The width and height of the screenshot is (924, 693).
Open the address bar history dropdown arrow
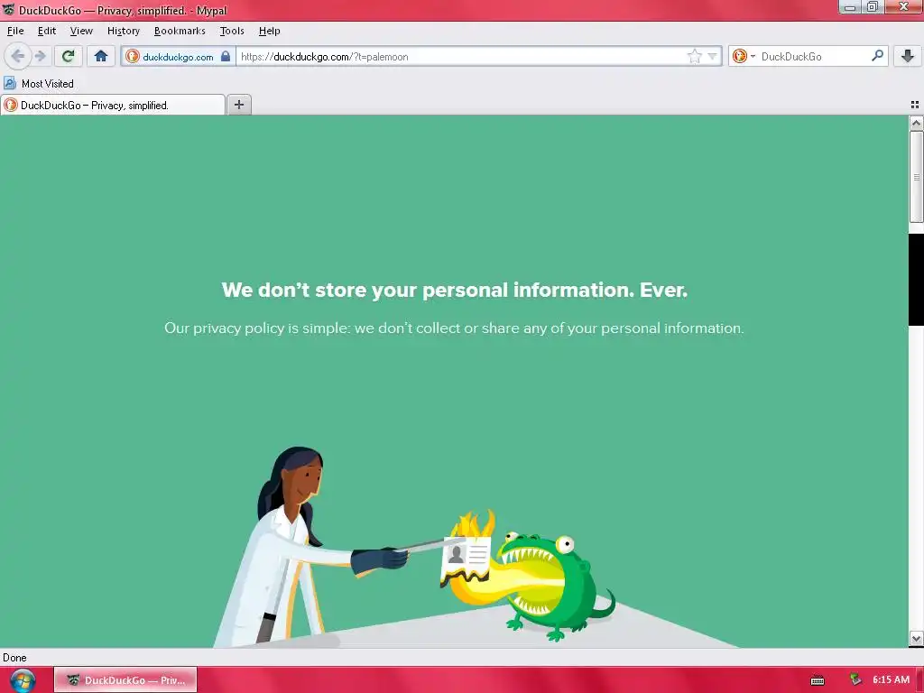(x=713, y=57)
